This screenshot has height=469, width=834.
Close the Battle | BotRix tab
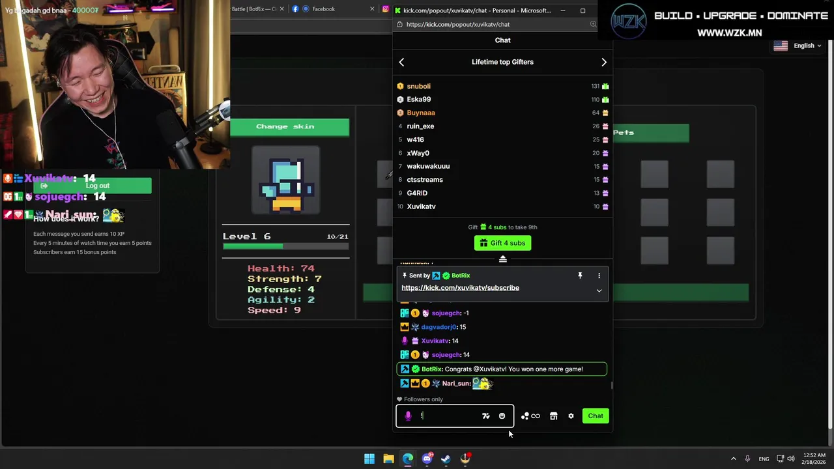pos(281,9)
